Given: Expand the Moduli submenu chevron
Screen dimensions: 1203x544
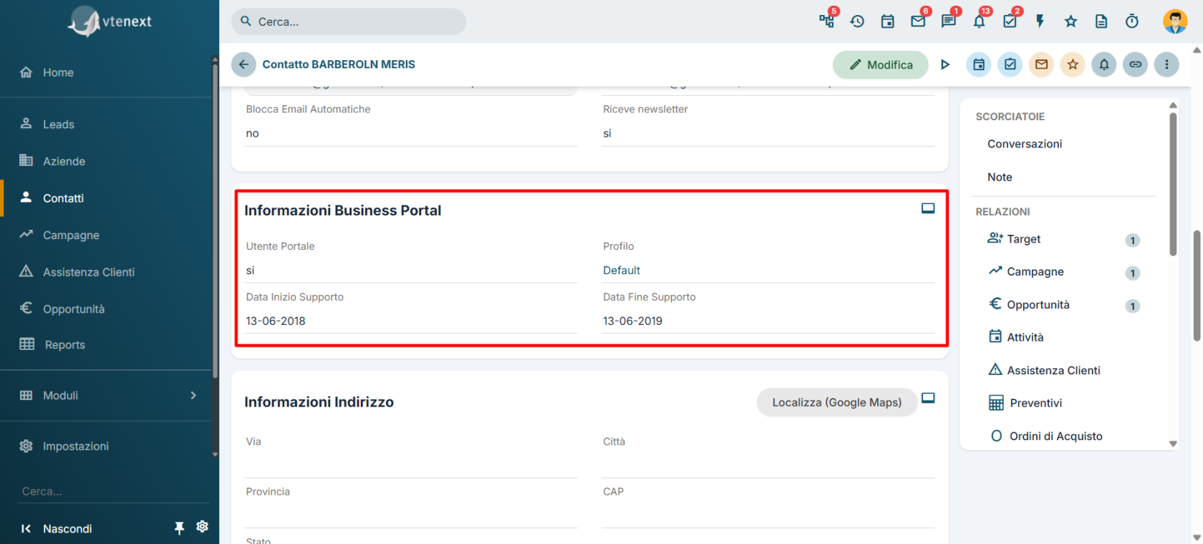Looking at the screenshot, I should point(193,395).
